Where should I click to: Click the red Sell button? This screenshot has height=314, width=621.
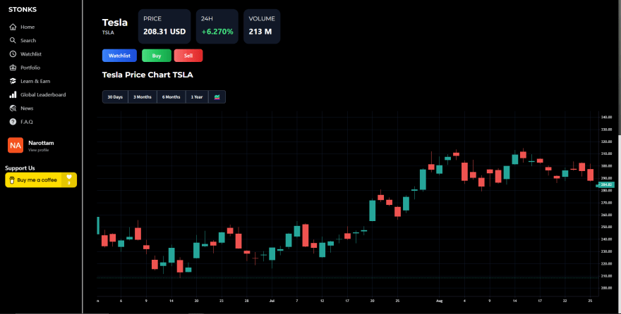pos(188,56)
